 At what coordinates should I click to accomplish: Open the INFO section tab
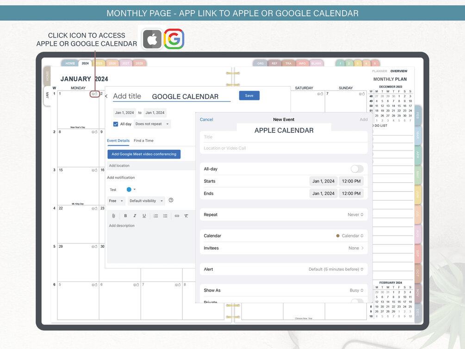point(302,63)
